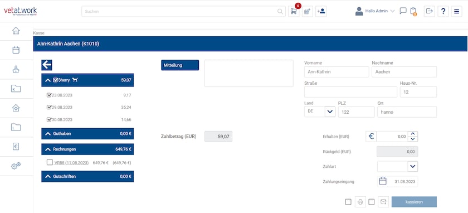This screenshot has height=213, width=468.
Task: Click the 35,24 amount in the list
Action: tap(126, 107)
